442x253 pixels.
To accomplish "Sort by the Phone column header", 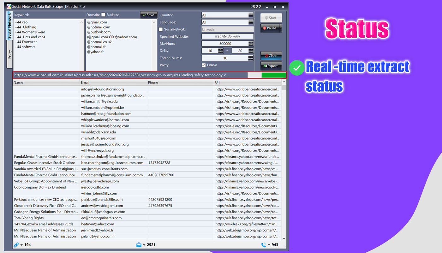I will (x=181, y=83).
